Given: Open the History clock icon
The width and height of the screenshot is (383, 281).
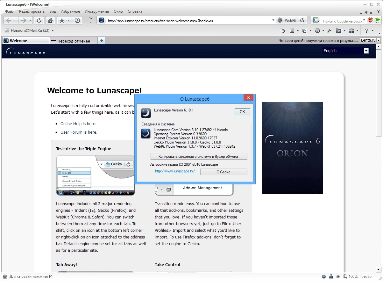Looking at the screenshot, I should (x=77, y=20).
